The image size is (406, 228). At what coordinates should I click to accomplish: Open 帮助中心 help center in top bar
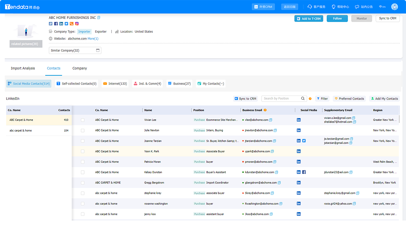340,7
